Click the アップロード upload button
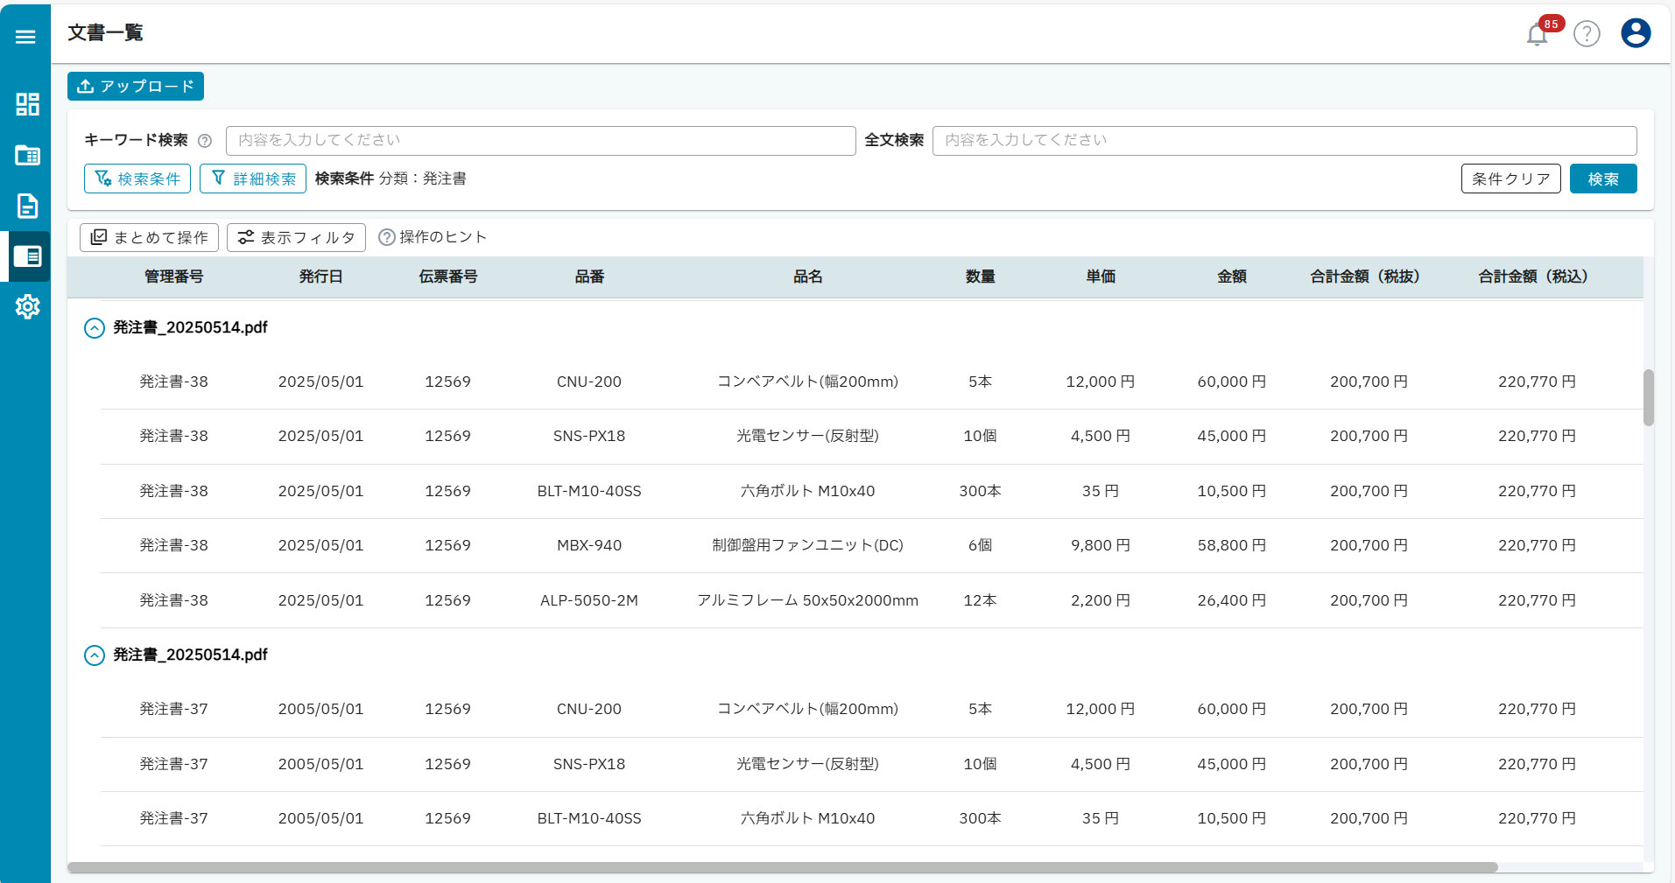Image resolution: width=1675 pixels, height=883 pixels. [136, 87]
